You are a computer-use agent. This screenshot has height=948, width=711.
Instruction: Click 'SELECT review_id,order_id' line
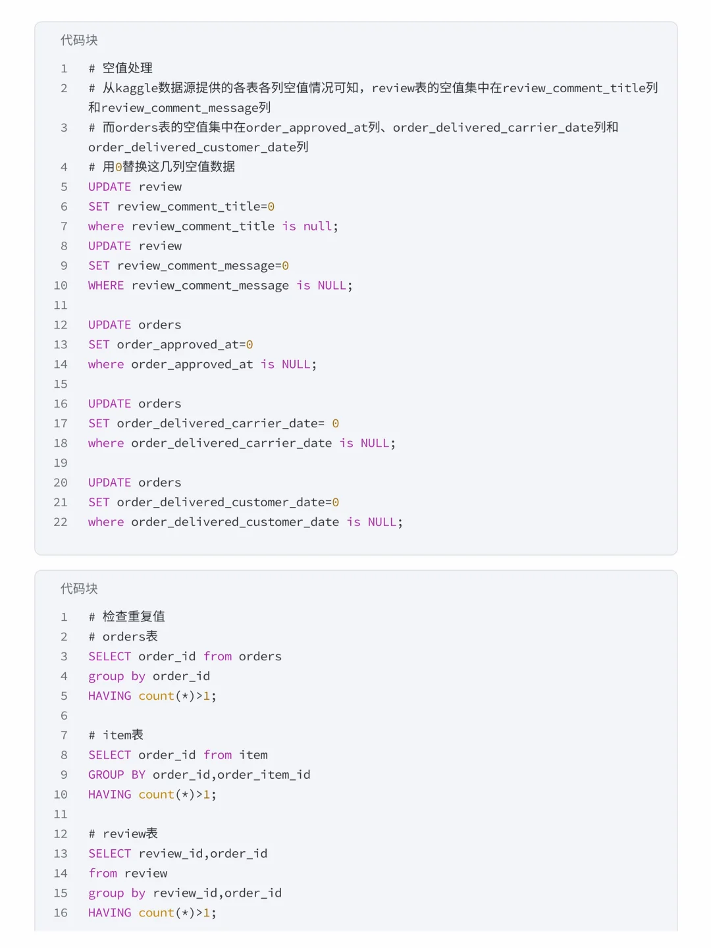pos(178,853)
